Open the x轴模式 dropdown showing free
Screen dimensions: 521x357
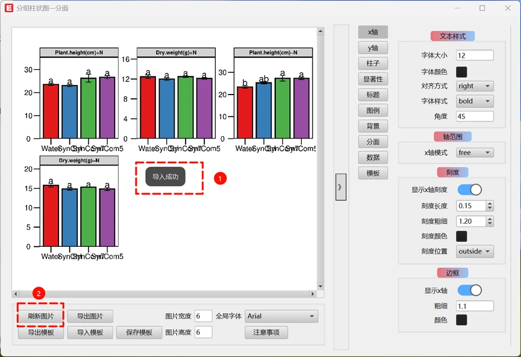tap(475, 152)
